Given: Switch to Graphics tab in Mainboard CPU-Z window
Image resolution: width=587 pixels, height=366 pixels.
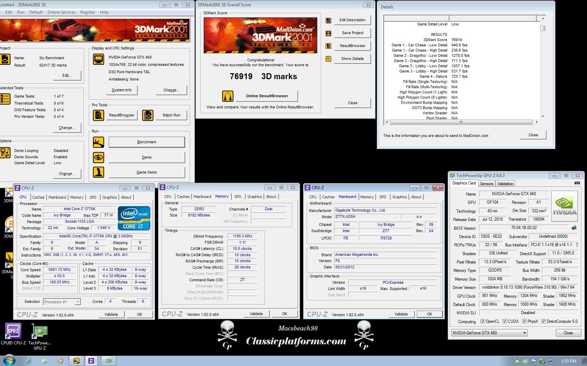Looking at the screenshot, I should (400, 197).
